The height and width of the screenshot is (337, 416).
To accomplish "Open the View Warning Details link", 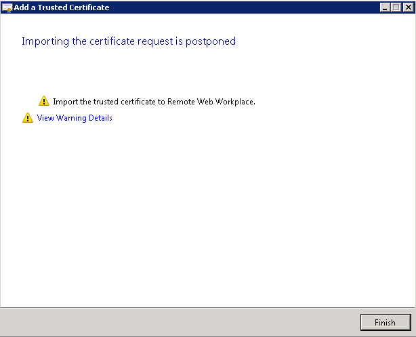I will coord(75,118).
